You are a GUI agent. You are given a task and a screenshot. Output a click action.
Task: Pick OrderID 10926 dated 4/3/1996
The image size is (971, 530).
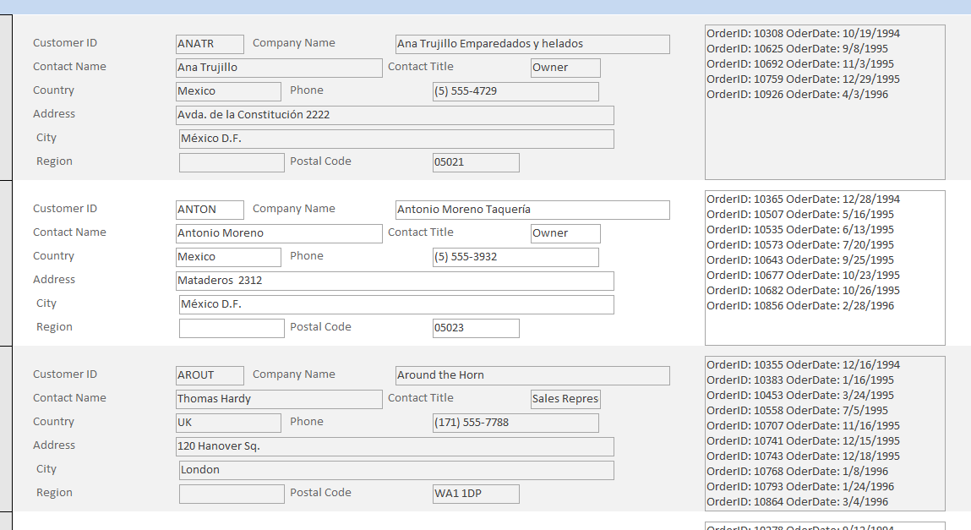coord(797,95)
